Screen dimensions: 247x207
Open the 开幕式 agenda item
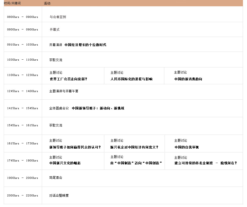pos(54,29)
